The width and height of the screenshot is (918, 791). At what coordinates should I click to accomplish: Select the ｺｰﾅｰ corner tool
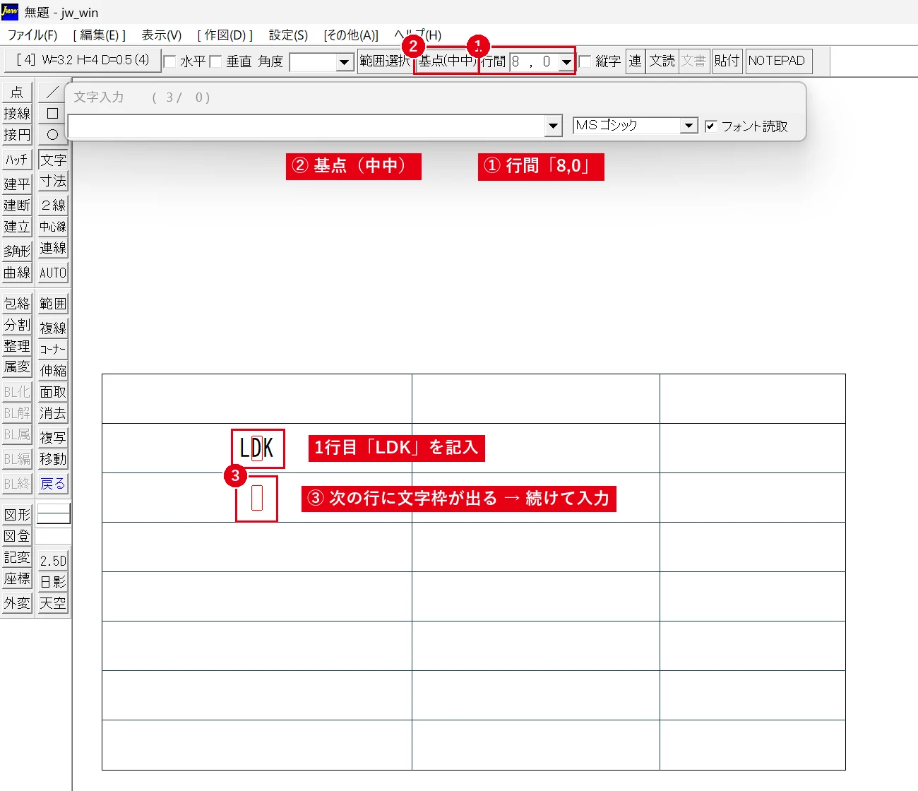tap(53, 349)
